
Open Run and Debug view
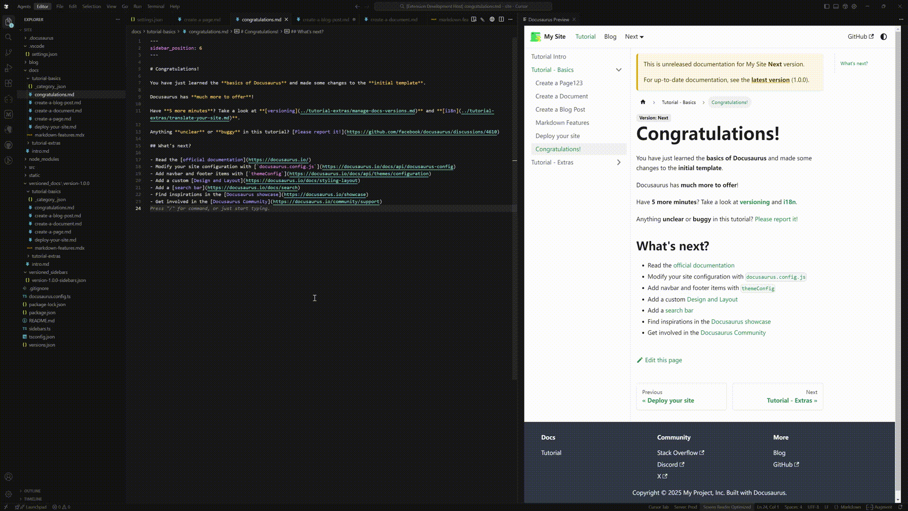click(8, 68)
